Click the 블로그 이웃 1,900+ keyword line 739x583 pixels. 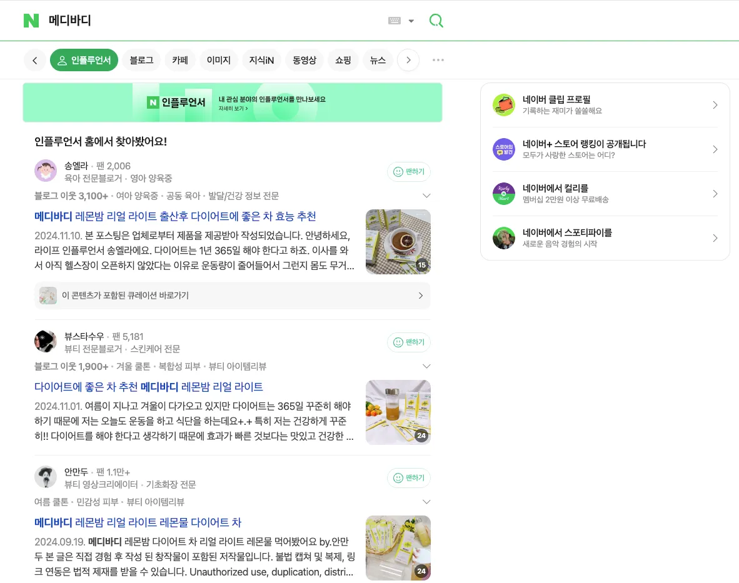click(150, 366)
